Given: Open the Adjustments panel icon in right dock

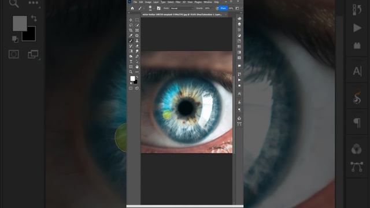Looking at the screenshot, I should tap(239, 35).
